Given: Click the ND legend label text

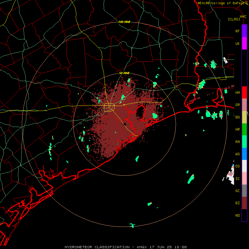Looking at the screenshot, I should click(237, 215).
